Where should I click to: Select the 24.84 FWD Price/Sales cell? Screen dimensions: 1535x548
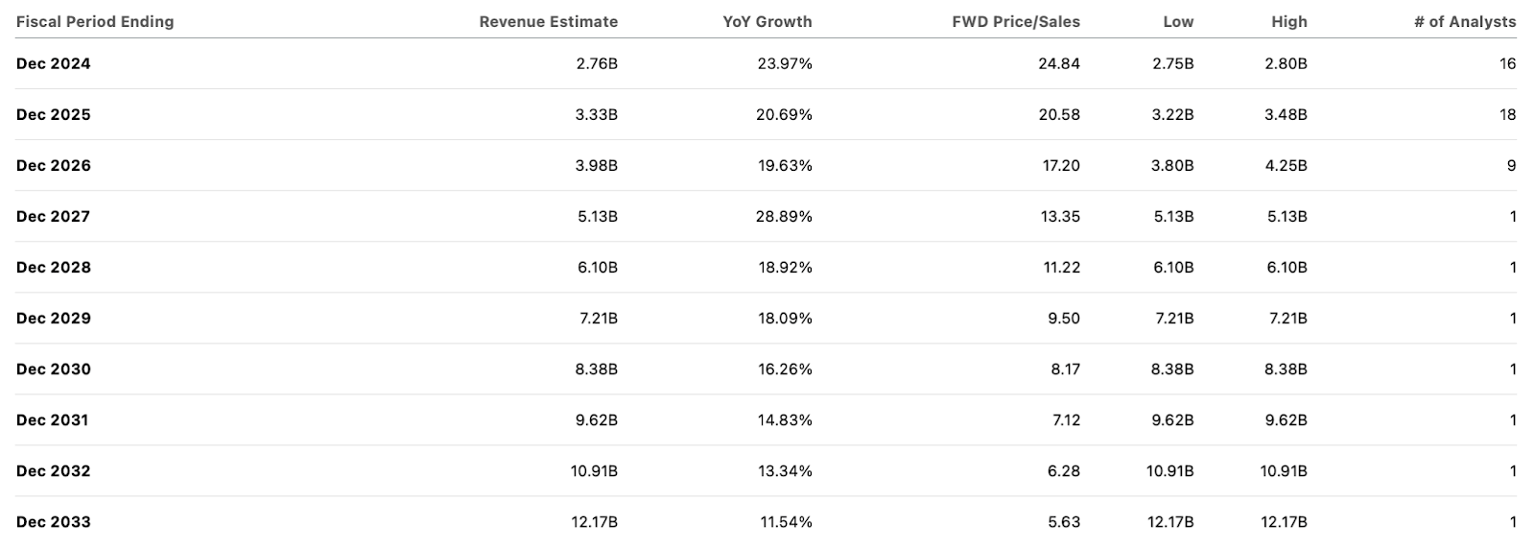tap(1059, 63)
